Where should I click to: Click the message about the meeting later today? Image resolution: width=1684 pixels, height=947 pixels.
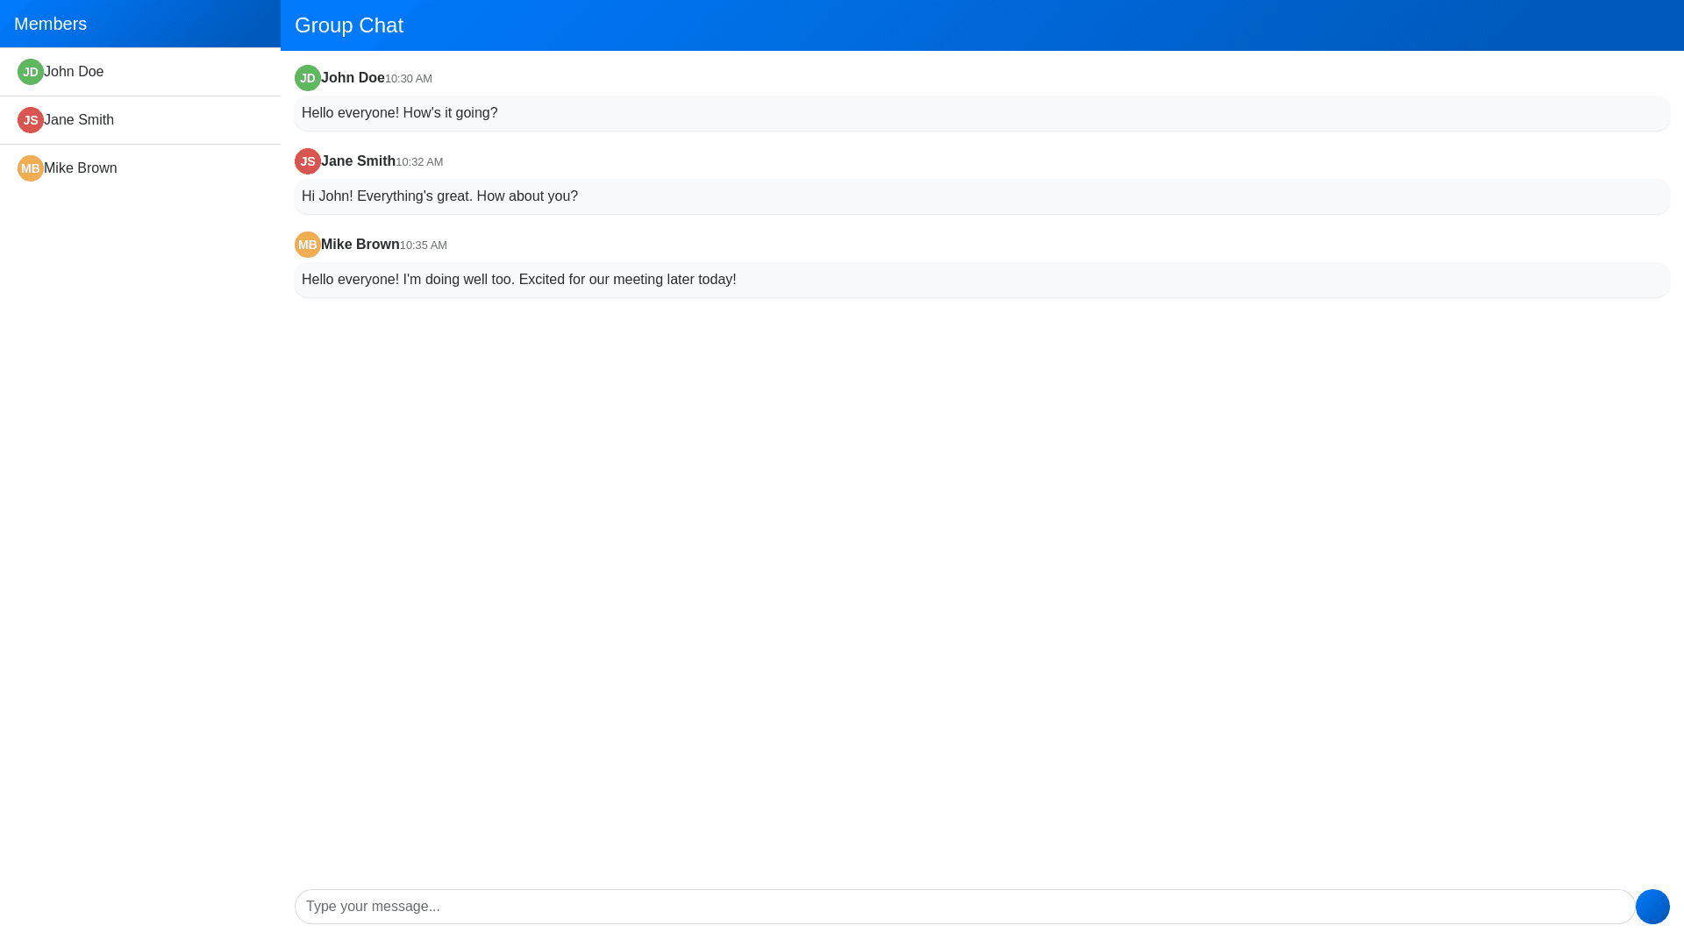[x=519, y=280]
